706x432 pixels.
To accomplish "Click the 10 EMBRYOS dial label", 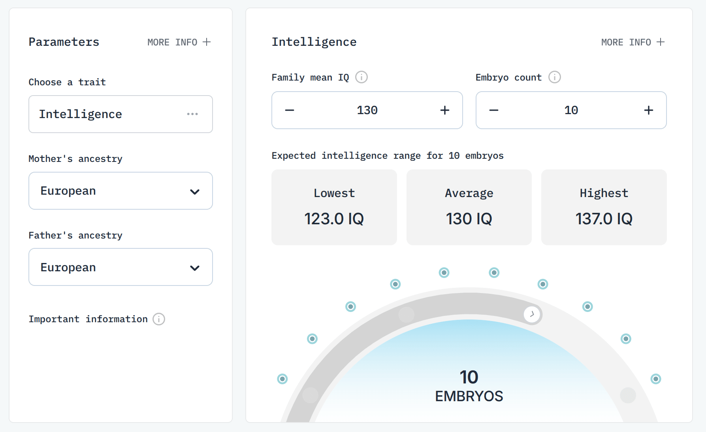I will click(469, 386).
